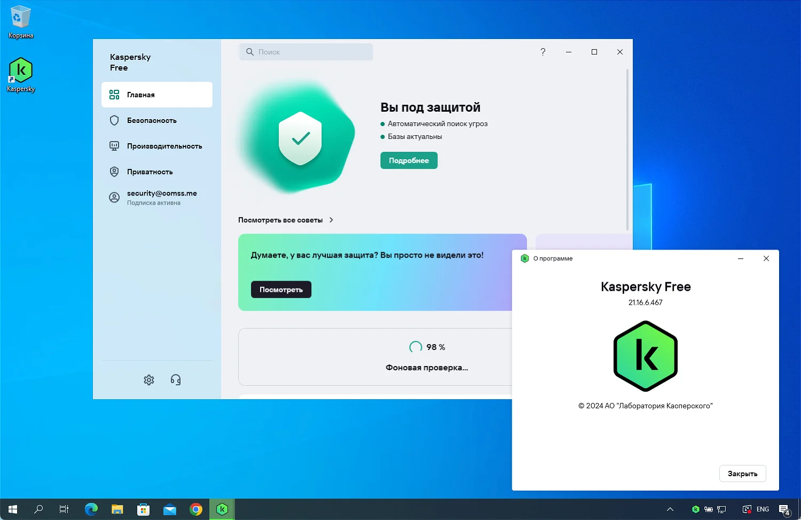
Task: Click the Лаборатория Касперского copyright text
Action: click(x=646, y=406)
